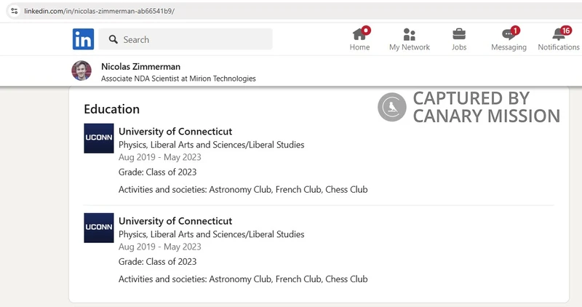Click the first UConn logo
Image resolution: width=582 pixels, height=307 pixels.
(99, 138)
